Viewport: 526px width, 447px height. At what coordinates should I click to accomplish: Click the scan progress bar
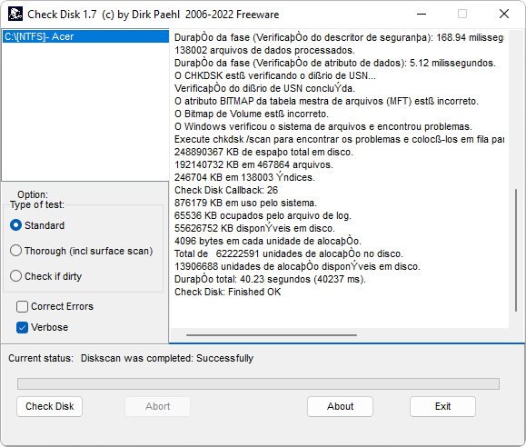coord(258,384)
